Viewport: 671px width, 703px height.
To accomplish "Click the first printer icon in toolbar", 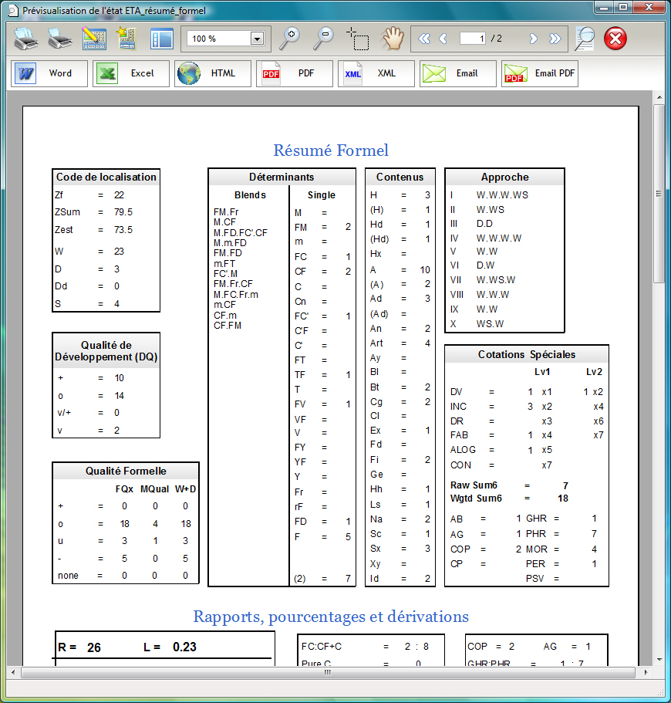I will [25, 38].
